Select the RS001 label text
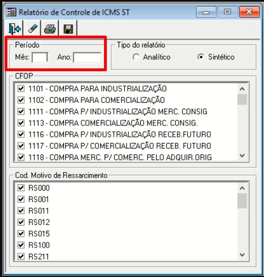Viewport: 264px width, 277px height. coord(38,200)
